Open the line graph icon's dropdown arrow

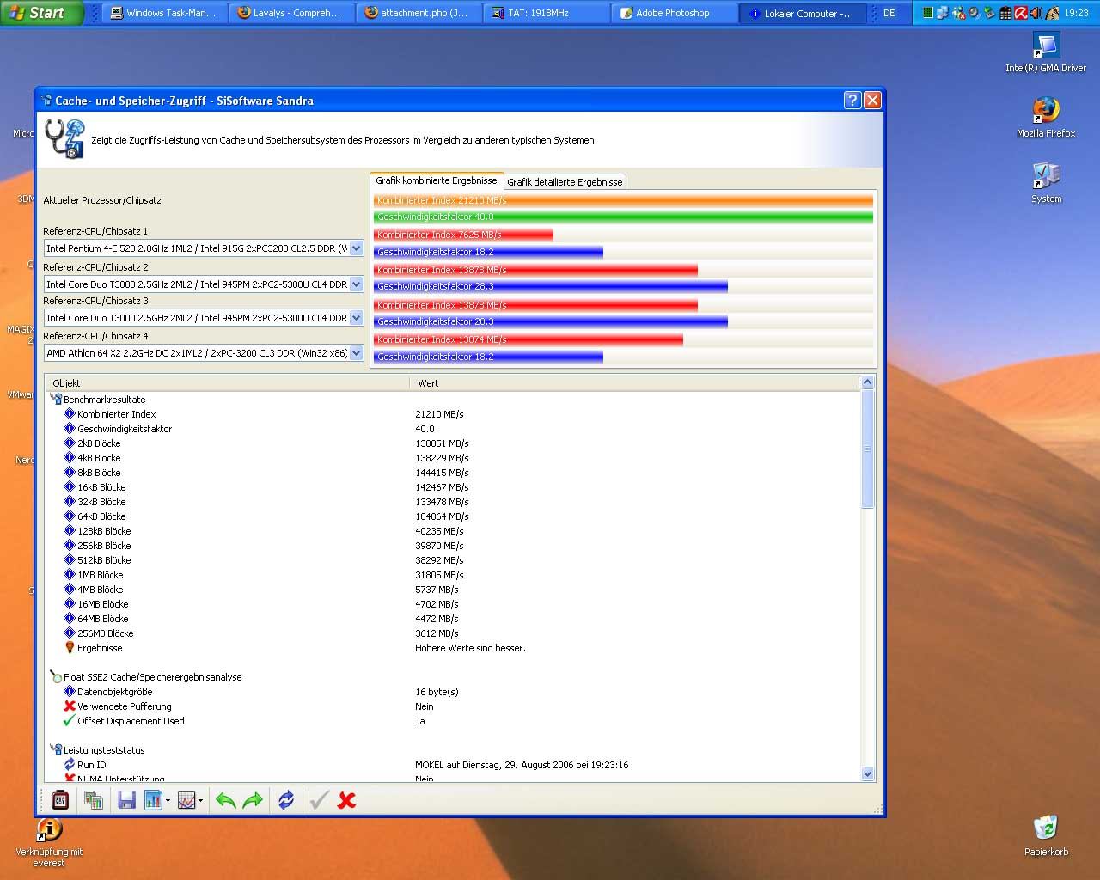point(200,801)
